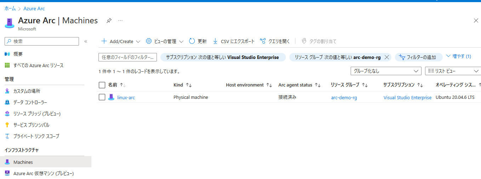Select サービス プリンシパル menu item

[31, 125]
